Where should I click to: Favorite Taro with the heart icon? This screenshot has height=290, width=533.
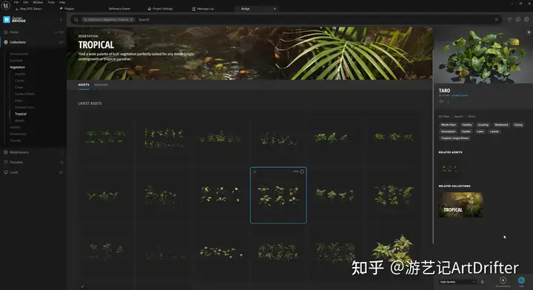pyautogui.click(x=441, y=101)
